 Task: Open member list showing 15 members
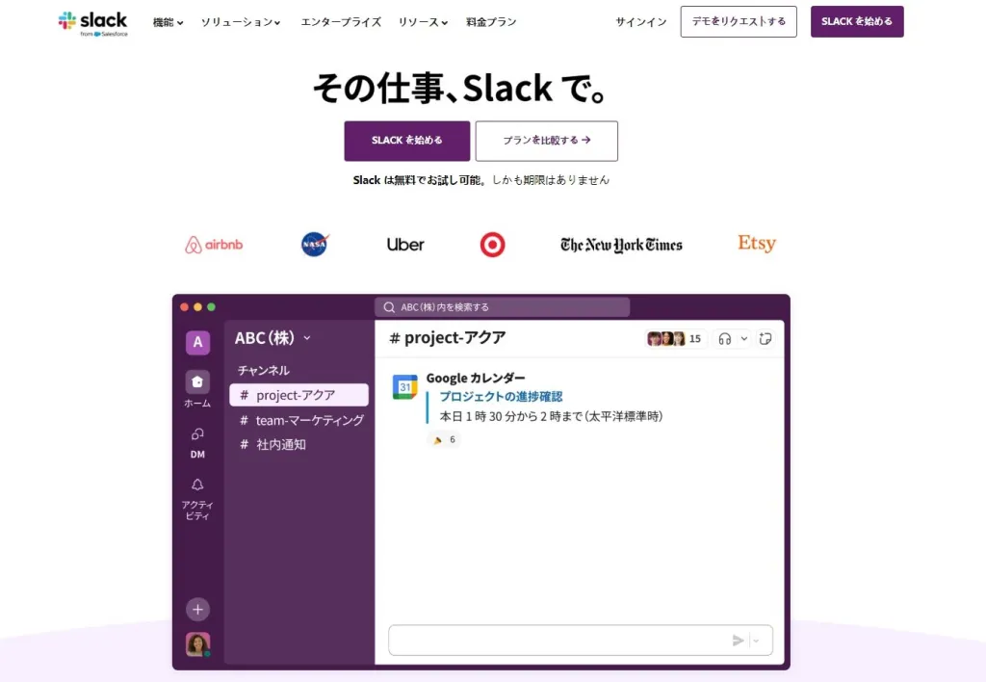point(675,338)
